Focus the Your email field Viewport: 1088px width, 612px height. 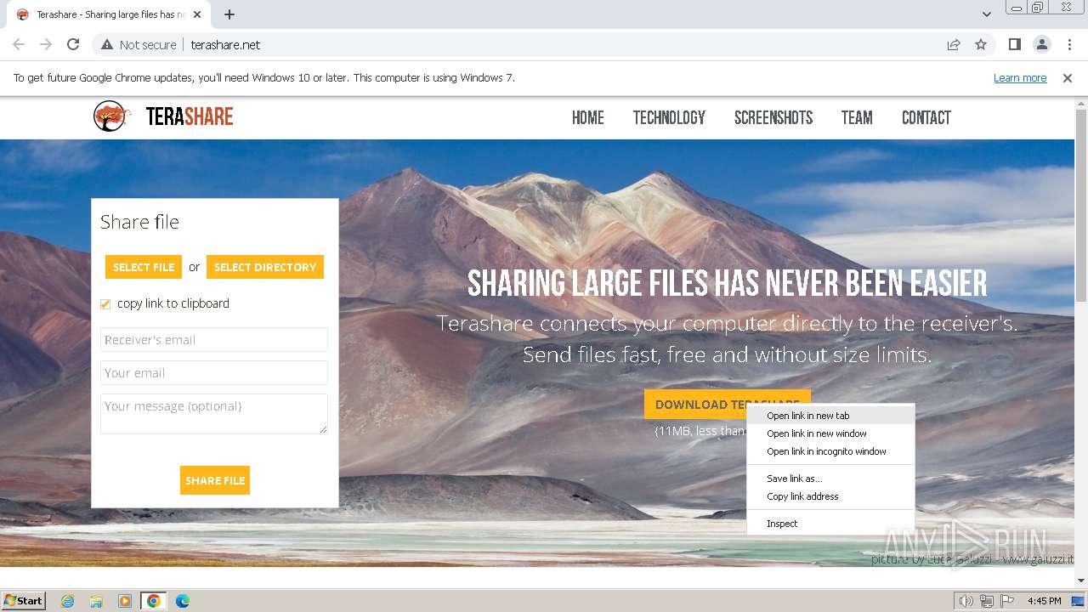click(x=214, y=372)
